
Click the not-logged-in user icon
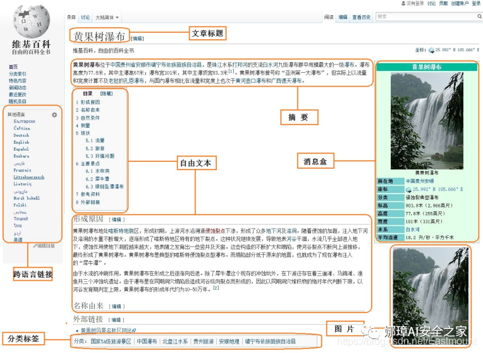403,3
